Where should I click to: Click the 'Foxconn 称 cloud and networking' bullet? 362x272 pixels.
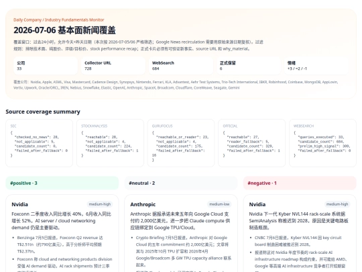pyautogui.click(x=64, y=264)
